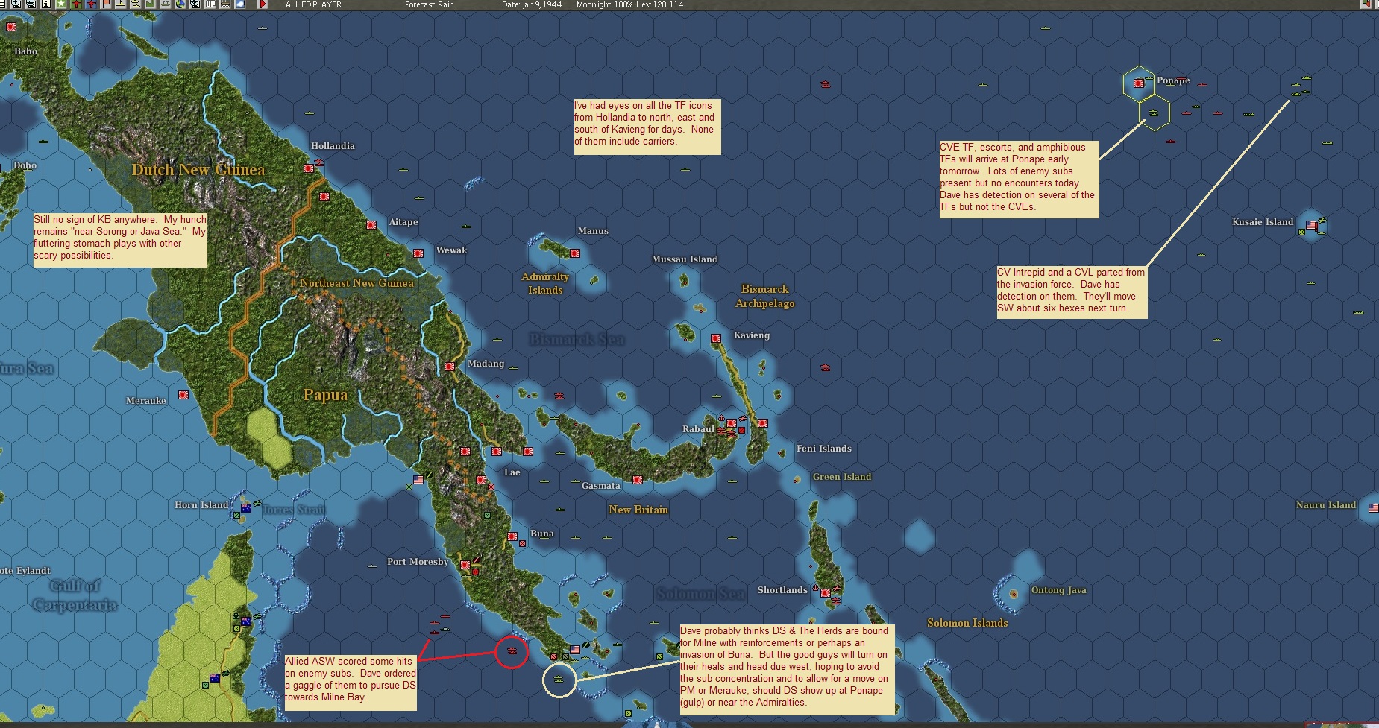Click the task force inside the red circle
The width and height of the screenshot is (1379, 728).
(x=512, y=651)
